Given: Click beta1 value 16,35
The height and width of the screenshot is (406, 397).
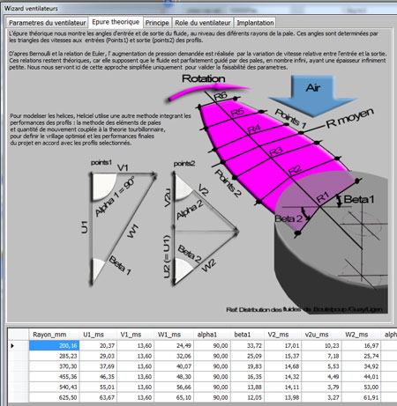Looking at the screenshot, I should (247, 377).
